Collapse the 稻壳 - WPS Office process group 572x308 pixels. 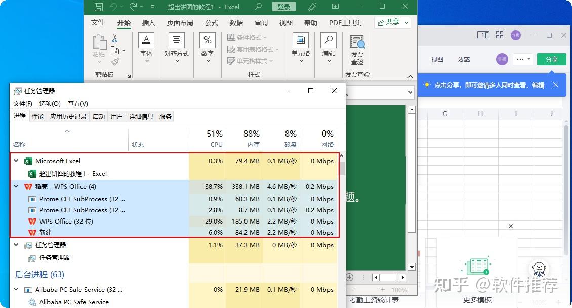[16, 186]
